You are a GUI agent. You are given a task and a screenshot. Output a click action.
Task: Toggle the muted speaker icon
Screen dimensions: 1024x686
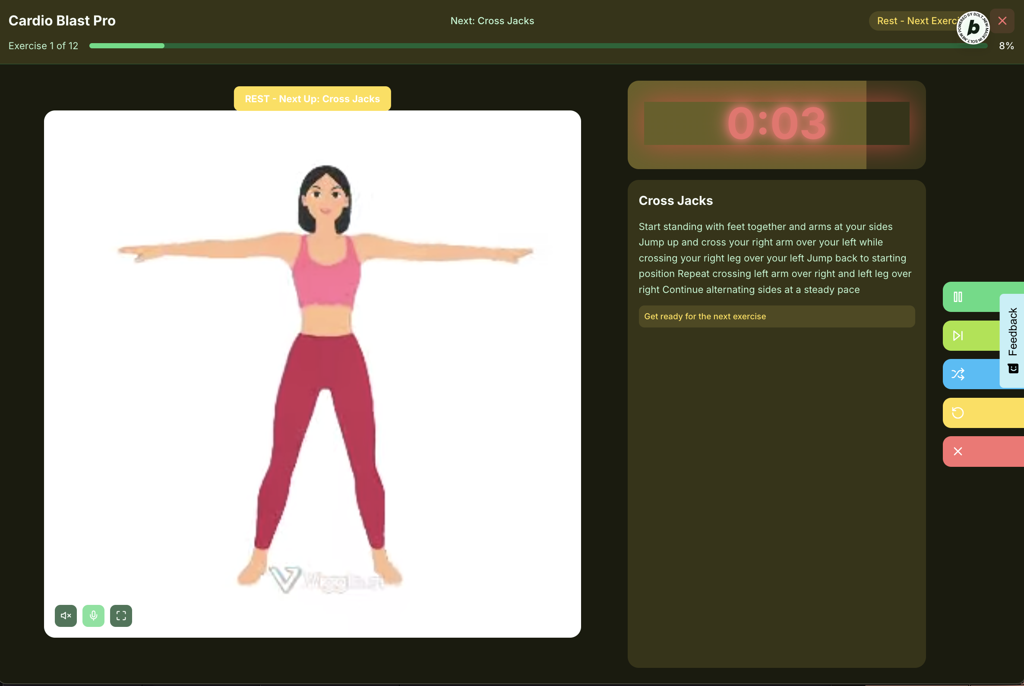click(66, 616)
